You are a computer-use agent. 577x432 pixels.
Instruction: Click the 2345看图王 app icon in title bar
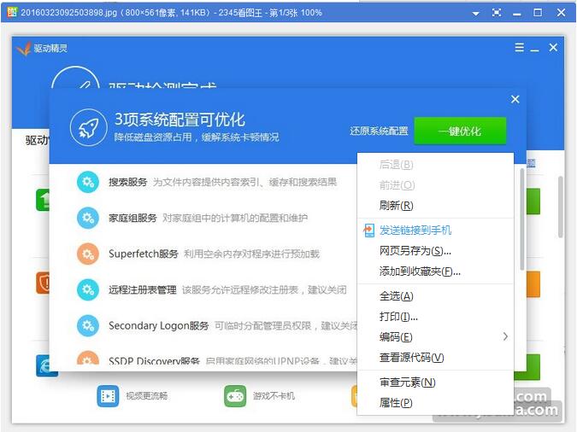tap(12, 12)
